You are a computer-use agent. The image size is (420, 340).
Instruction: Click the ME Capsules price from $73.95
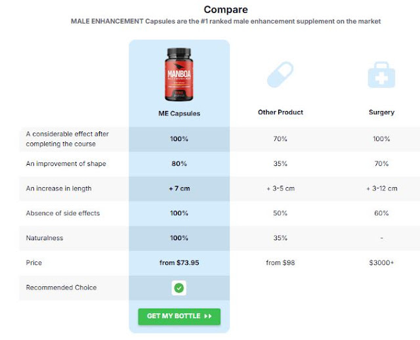click(179, 263)
